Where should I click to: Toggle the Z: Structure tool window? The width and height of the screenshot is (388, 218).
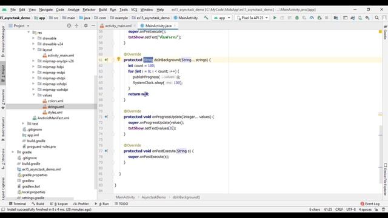[3, 159]
